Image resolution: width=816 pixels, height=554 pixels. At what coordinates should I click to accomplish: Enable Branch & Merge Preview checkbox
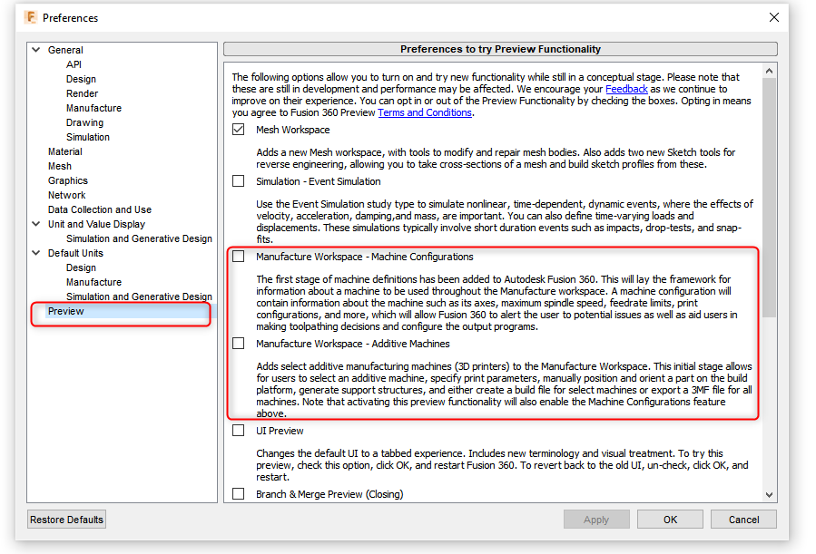[239, 494]
